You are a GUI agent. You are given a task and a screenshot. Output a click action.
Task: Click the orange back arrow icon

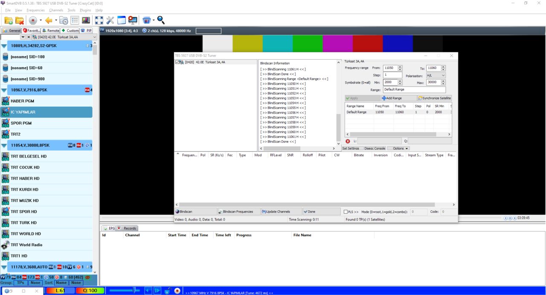pos(49,20)
